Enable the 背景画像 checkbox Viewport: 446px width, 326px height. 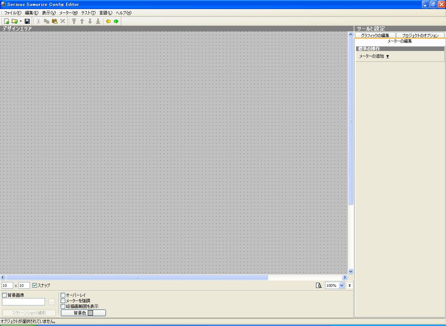pos(5,295)
